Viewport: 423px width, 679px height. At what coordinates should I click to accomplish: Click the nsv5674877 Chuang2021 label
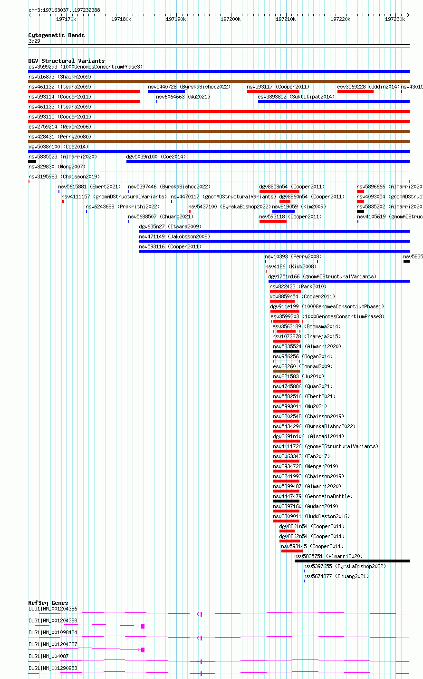pos(336,576)
